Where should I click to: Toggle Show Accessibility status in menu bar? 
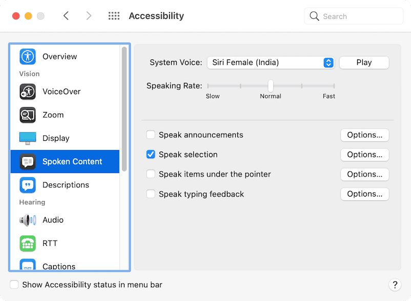(14, 285)
